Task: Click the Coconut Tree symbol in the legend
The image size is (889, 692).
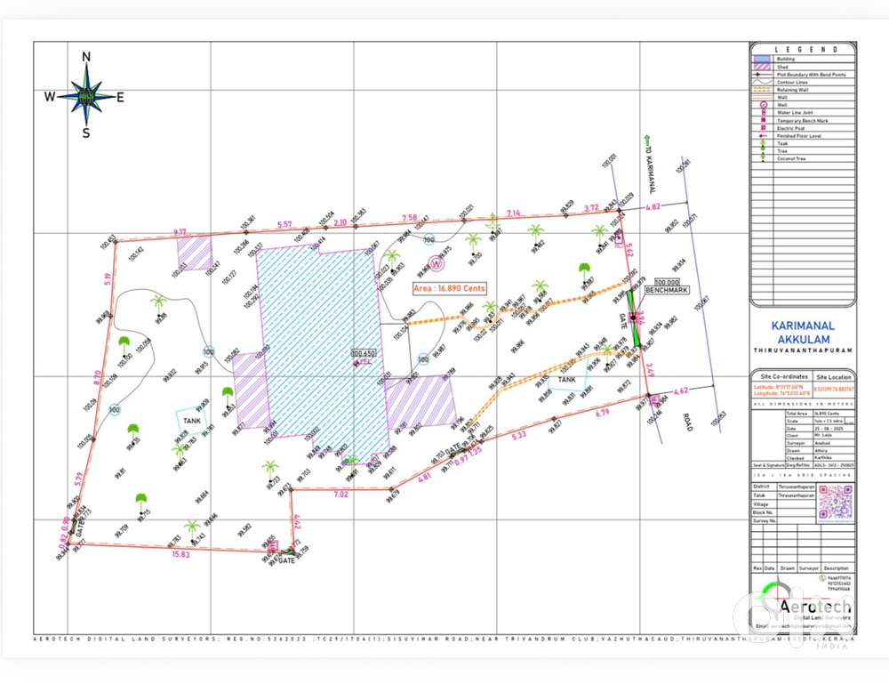Action: point(763,158)
